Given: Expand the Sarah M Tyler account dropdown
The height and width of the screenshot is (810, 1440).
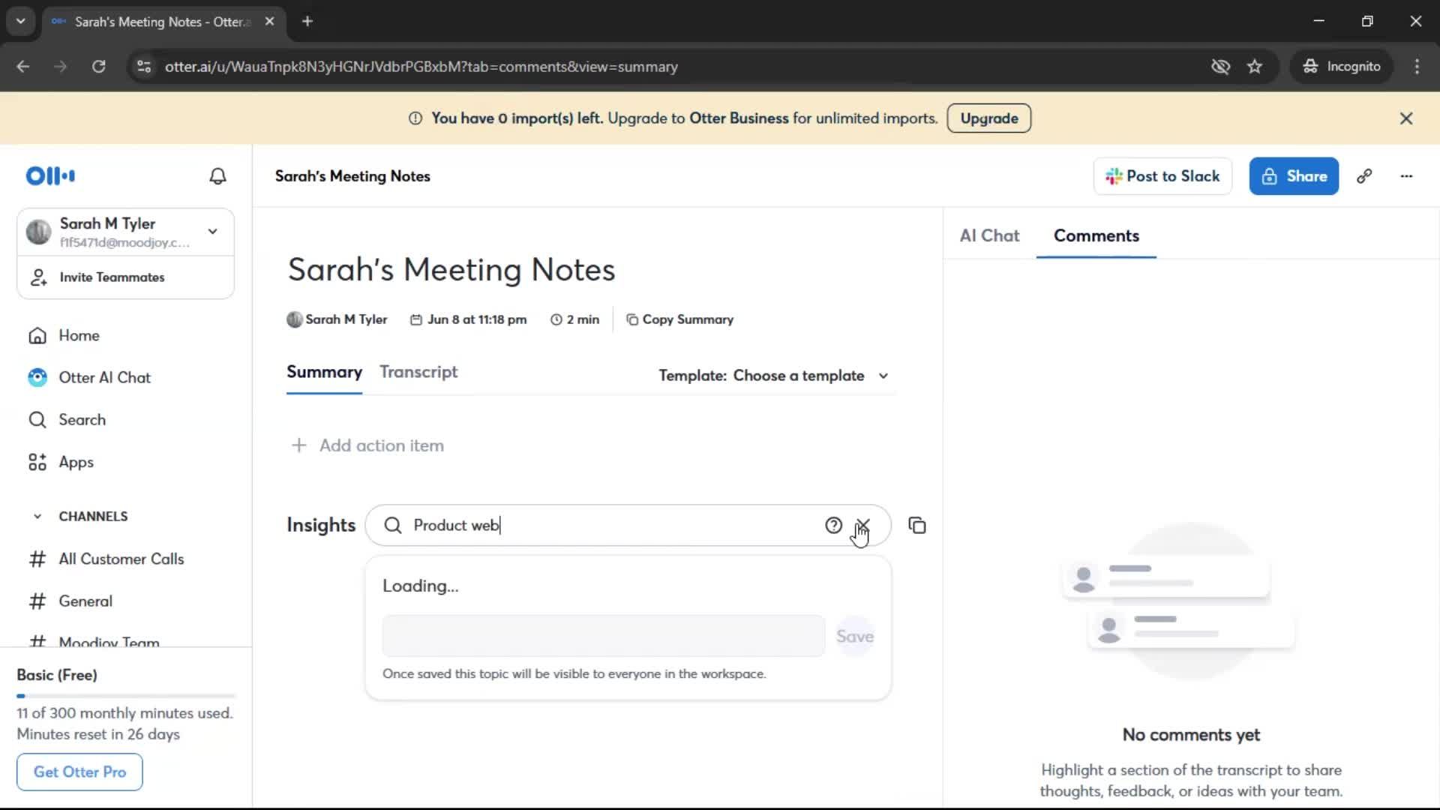Looking at the screenshot, I should (x=213, y=232).
